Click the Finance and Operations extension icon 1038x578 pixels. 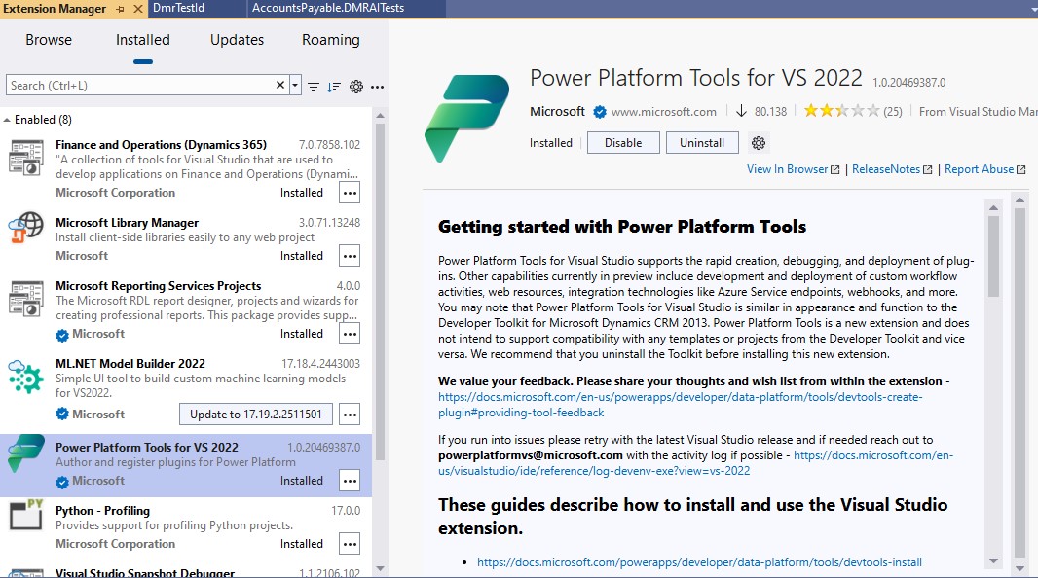click(x=26, y=158)
